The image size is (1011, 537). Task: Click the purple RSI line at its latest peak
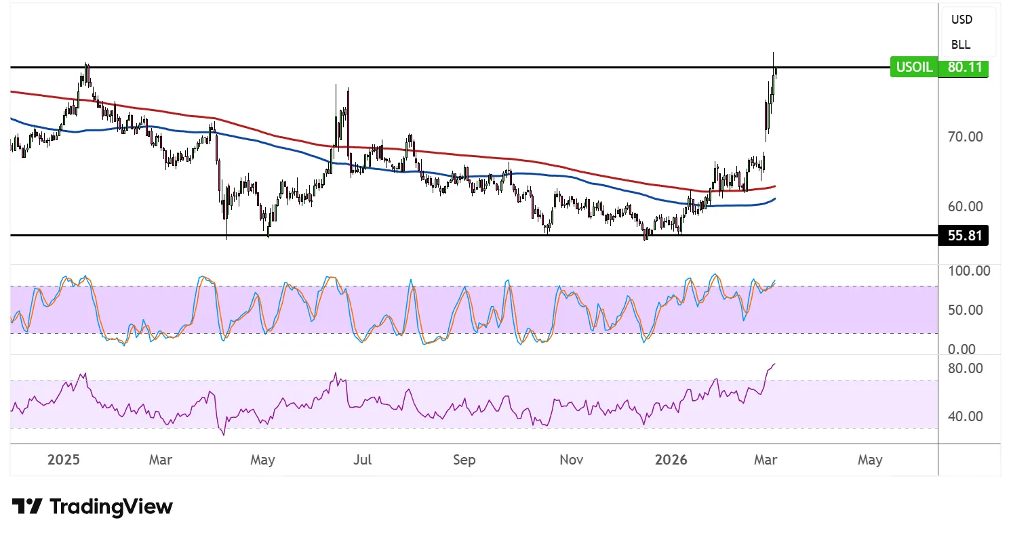point(774,364)
